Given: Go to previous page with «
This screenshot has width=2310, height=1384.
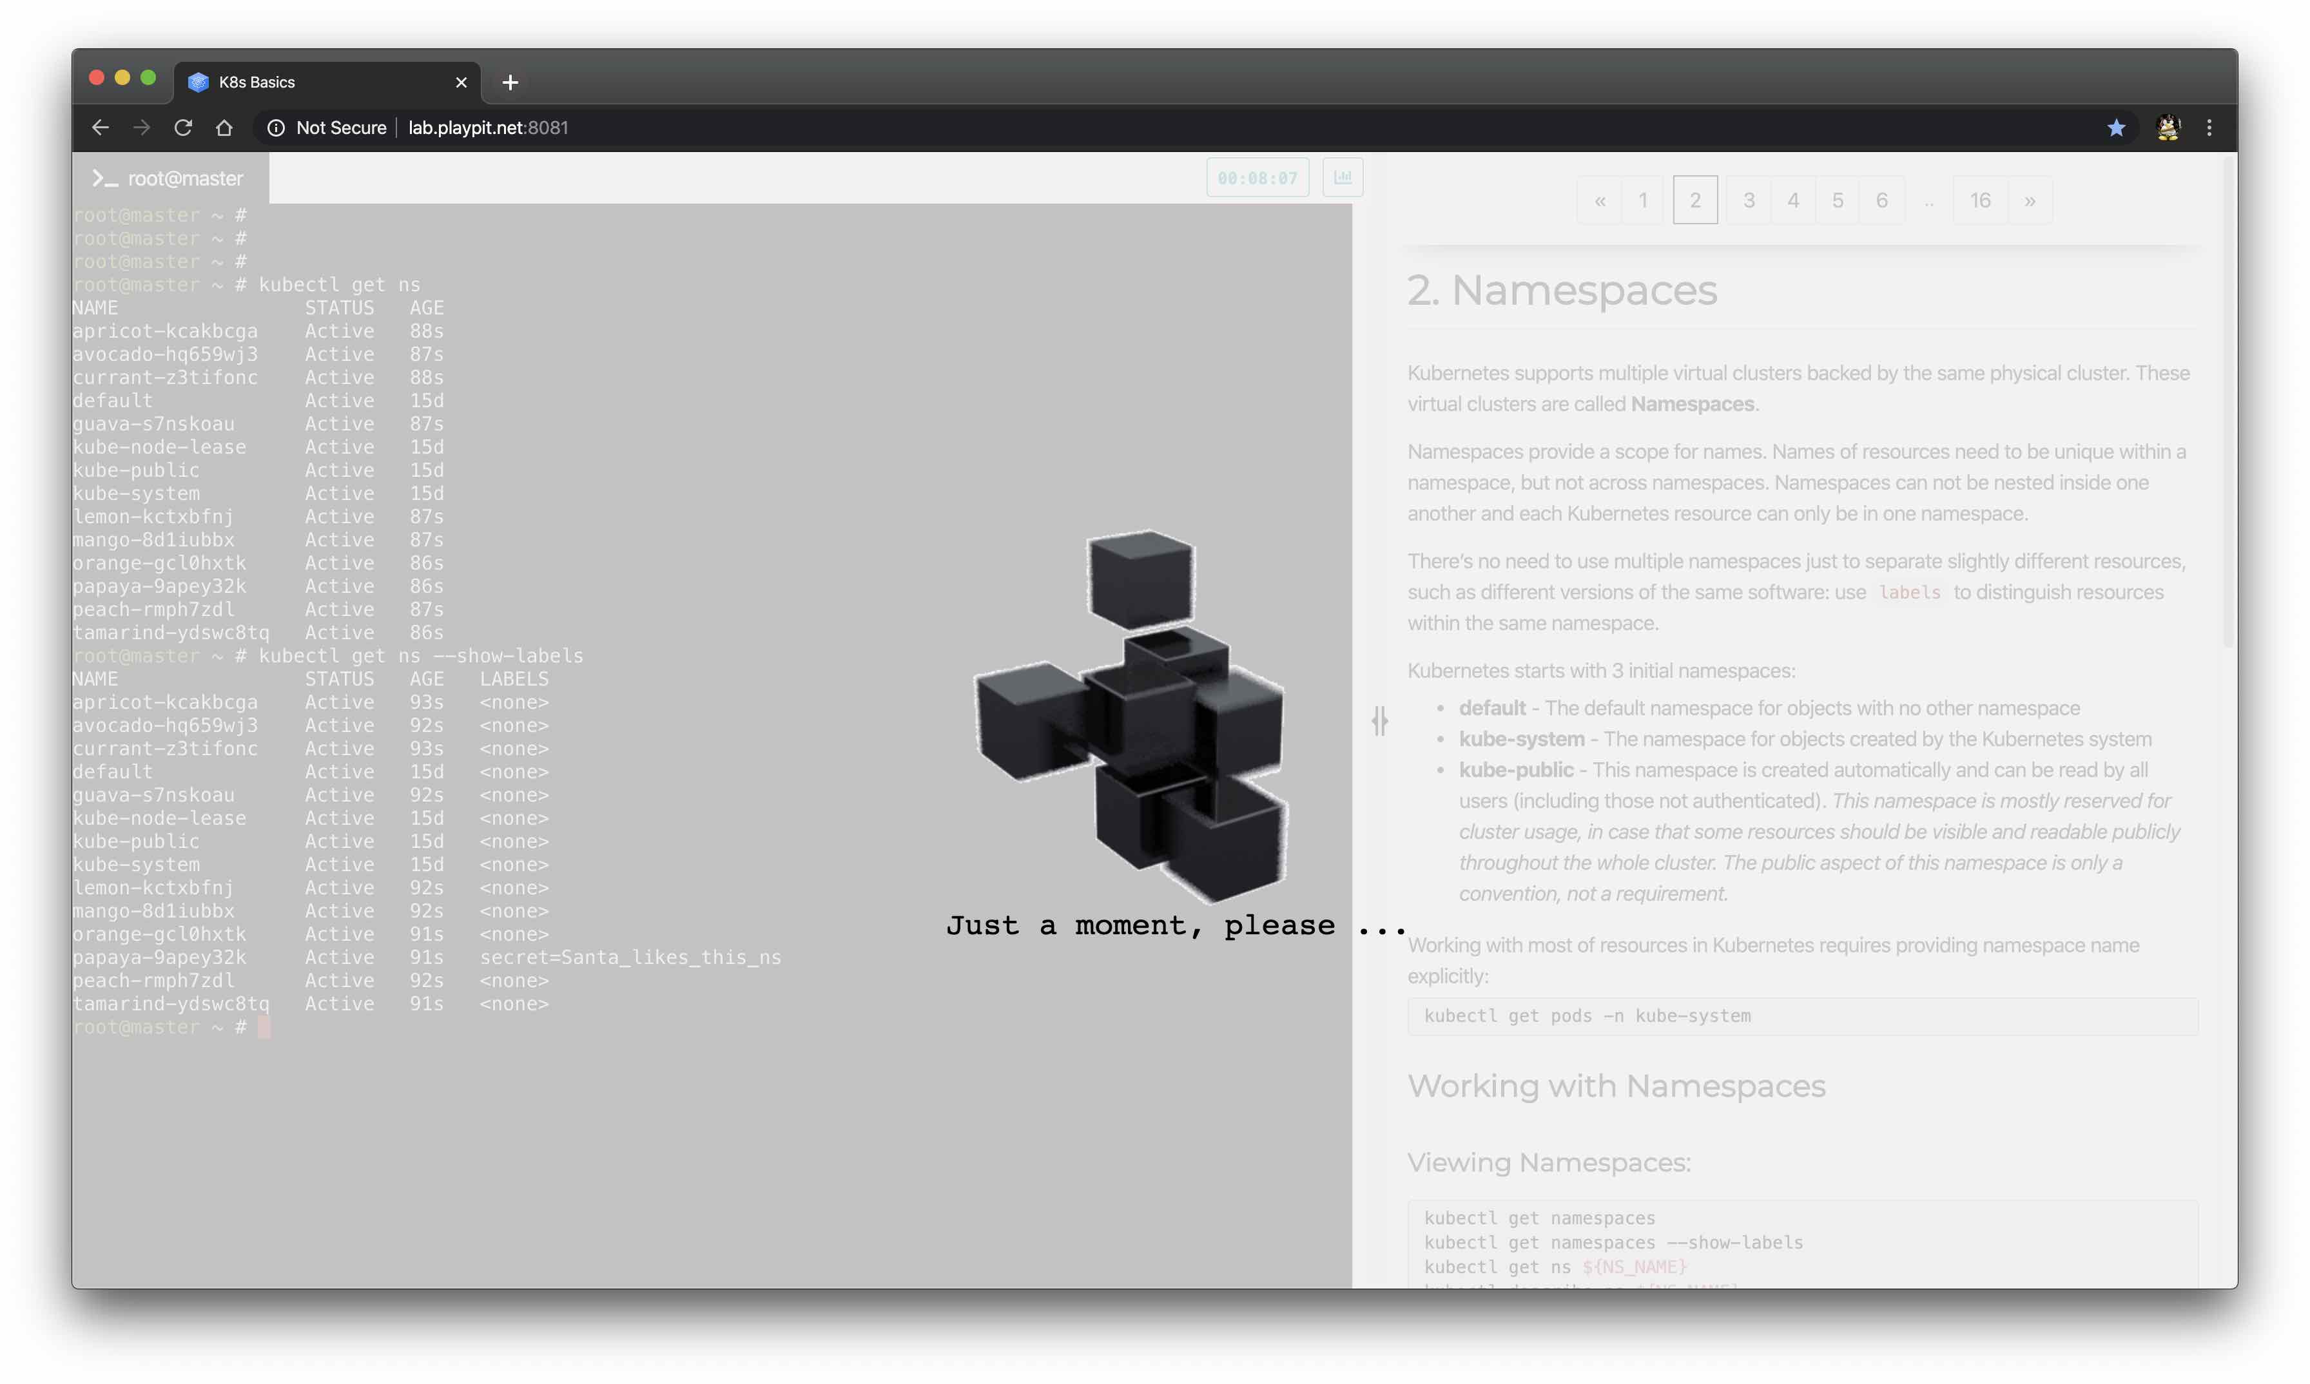Looking at the screenshot, I should point(1600,200).
